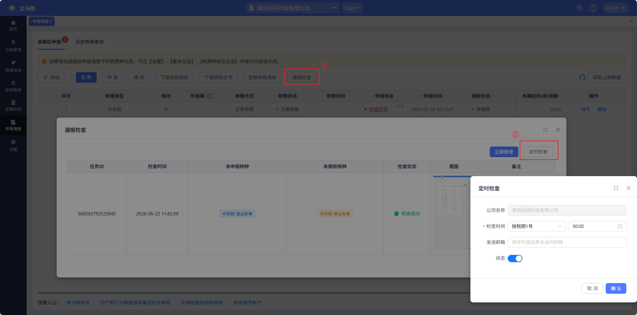Screen dimensions: 637x315
Task: Click 取消 in 定时检查 dialog
Action: 592,289
